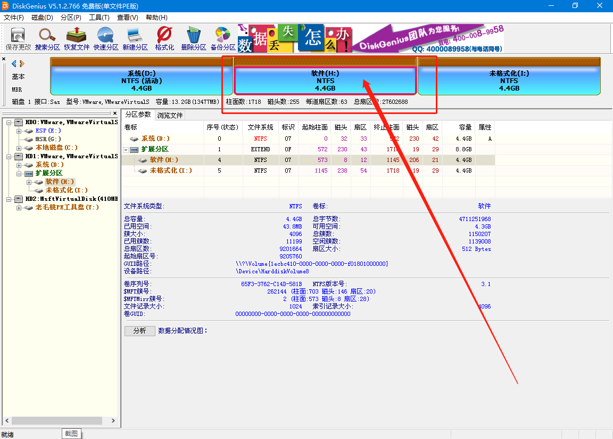Screen dimensions: 613x439
Task: Click the 卷标 column header
Action: (163, 127)
